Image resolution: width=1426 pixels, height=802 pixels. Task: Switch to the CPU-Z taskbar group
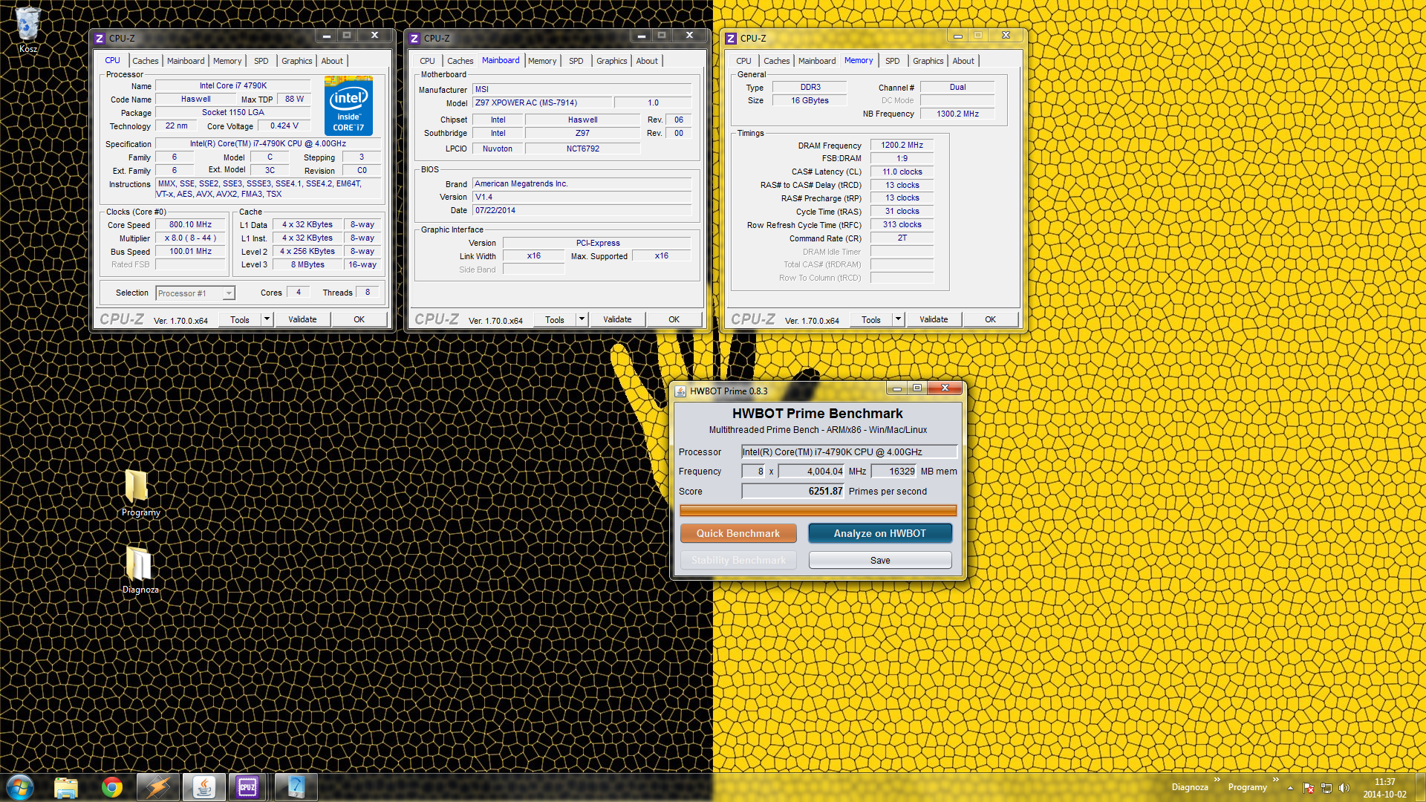tap(247, 787)
